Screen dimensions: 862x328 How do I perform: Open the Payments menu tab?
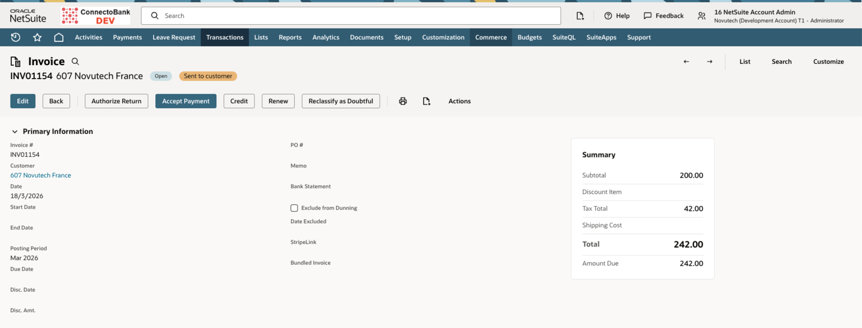(127, 37)
